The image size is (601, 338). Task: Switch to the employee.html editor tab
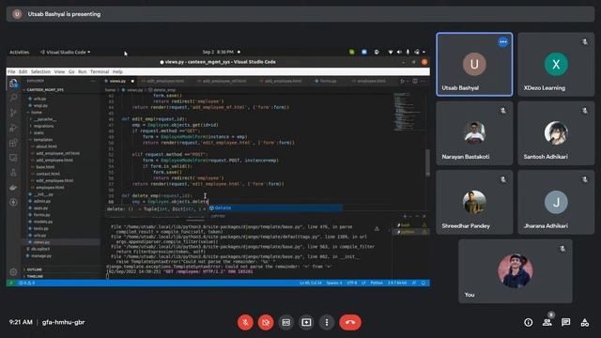371,81
